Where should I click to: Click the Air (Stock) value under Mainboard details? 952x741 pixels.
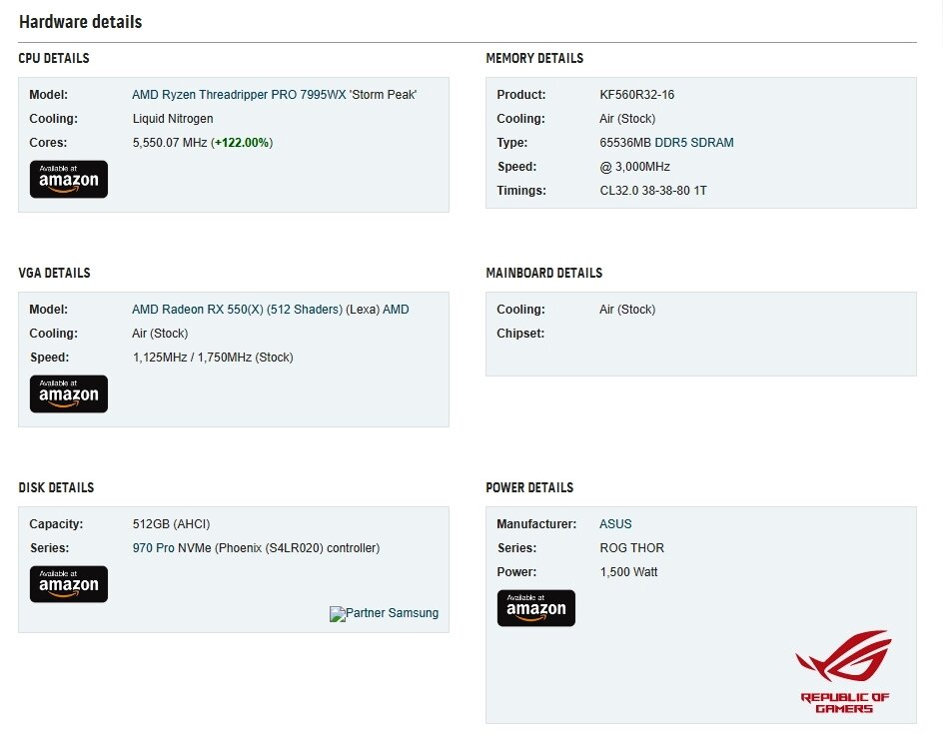tap(627, 310)
